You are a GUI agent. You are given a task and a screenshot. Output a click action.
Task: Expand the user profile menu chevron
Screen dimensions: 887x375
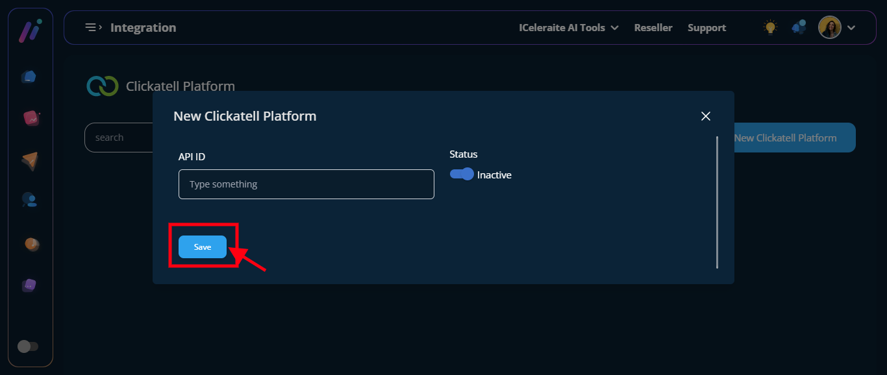click(852, 28)
